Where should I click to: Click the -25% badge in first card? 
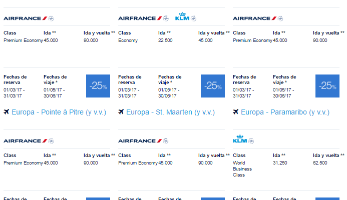pos(98,86)
